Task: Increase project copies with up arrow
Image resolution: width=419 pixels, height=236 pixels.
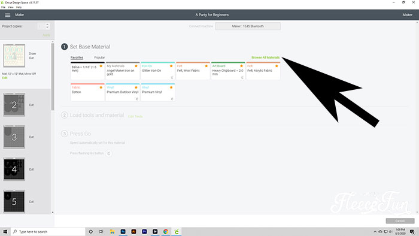Action: click(47, 25)
